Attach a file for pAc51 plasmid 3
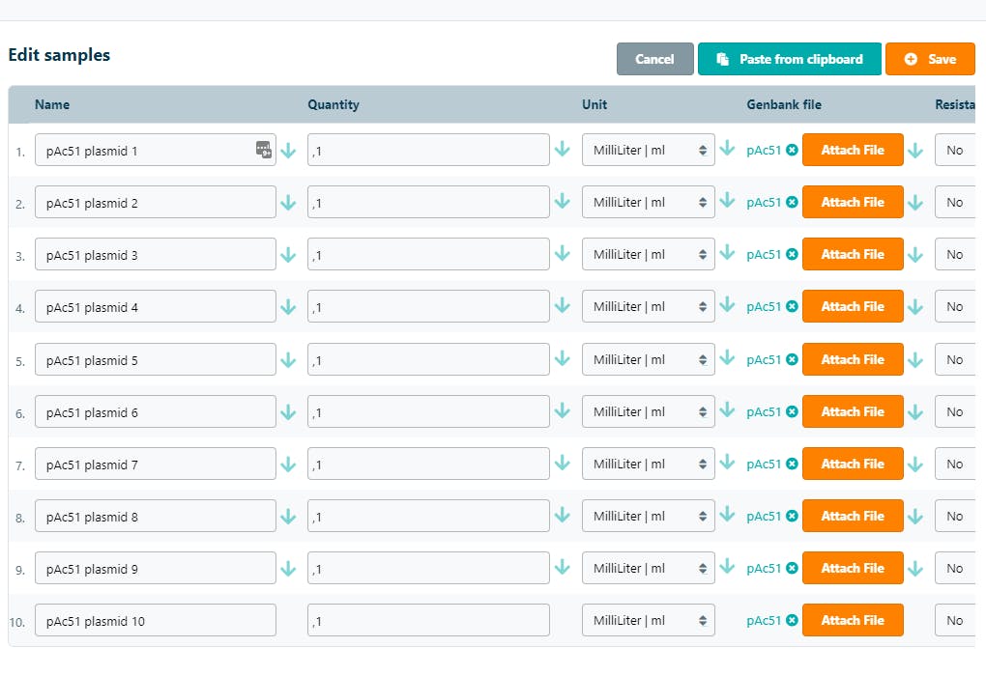 (853, 254)
